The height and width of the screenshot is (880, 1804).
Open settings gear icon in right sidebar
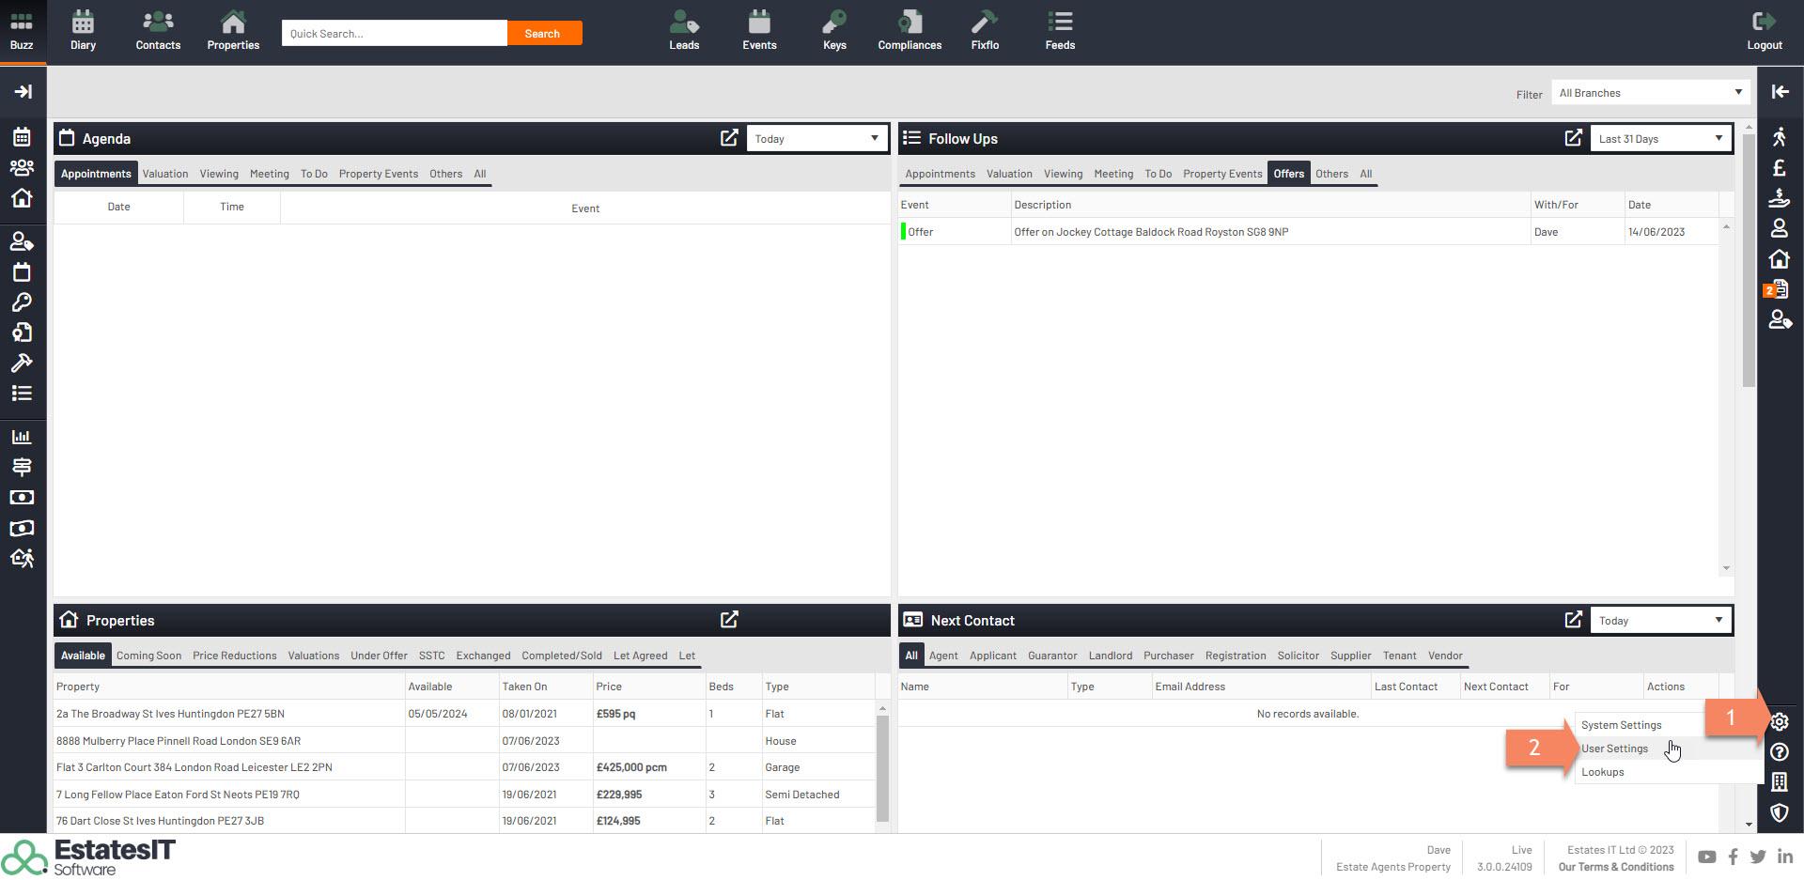click(x=1780, y=721)
